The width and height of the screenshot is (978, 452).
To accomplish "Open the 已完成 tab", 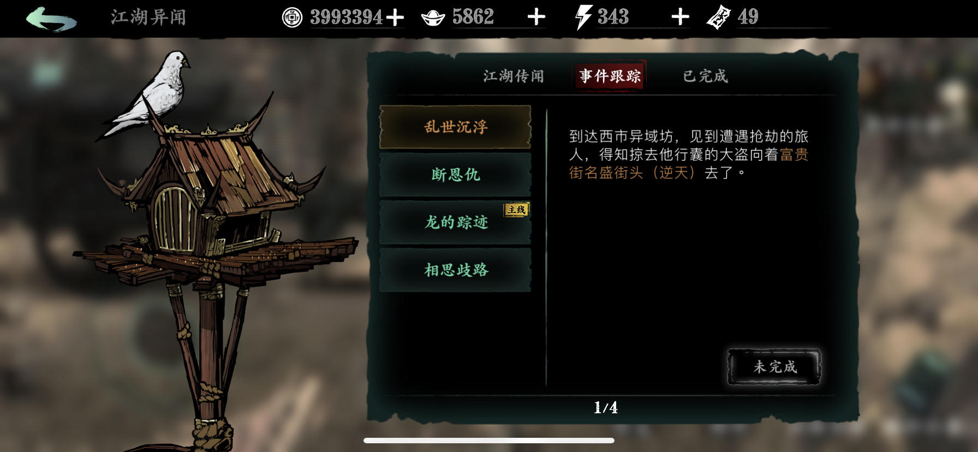I will [x=705, y=76].
